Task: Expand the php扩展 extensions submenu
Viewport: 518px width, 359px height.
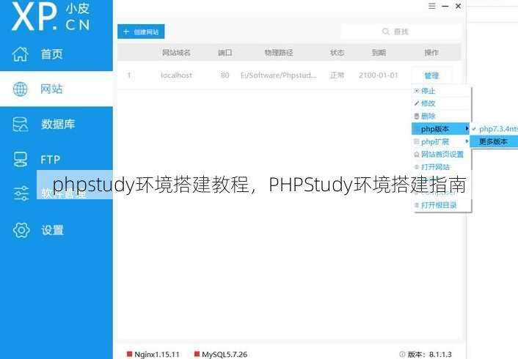Action: (441, 141)
